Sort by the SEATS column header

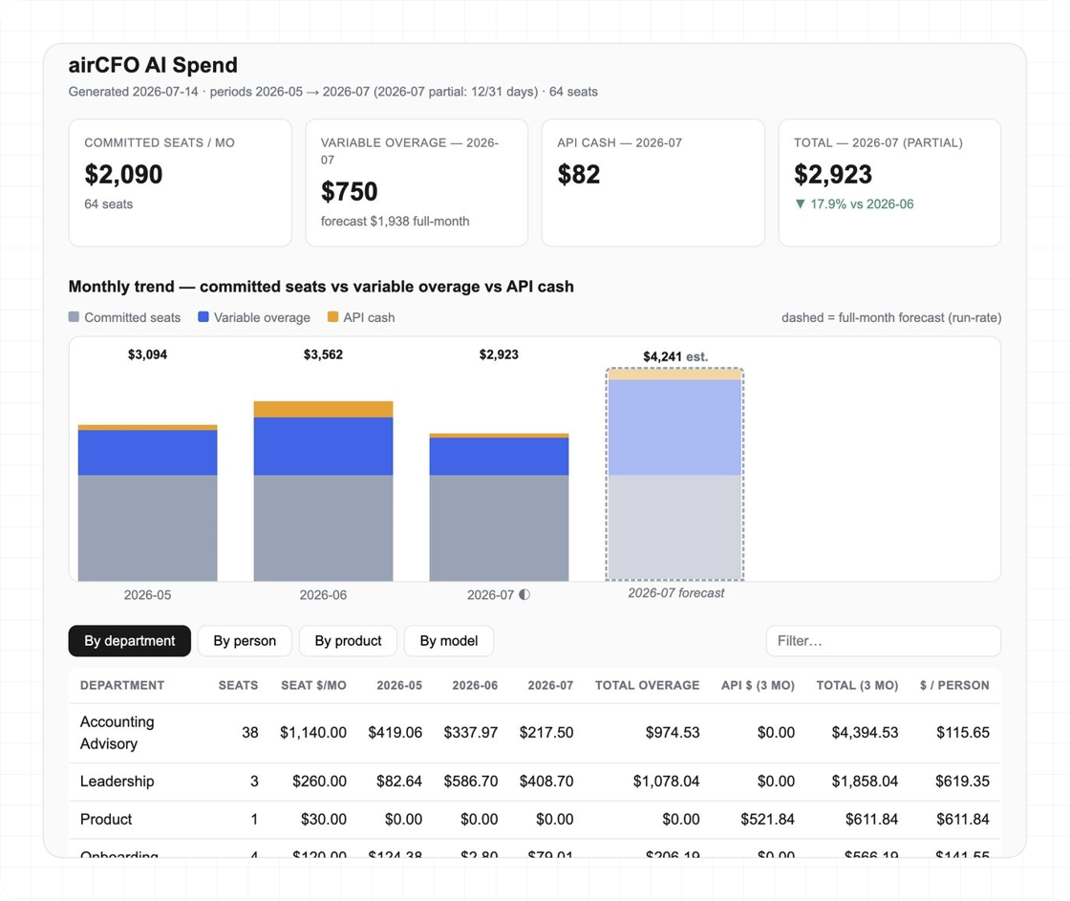(x=238, y=685)
